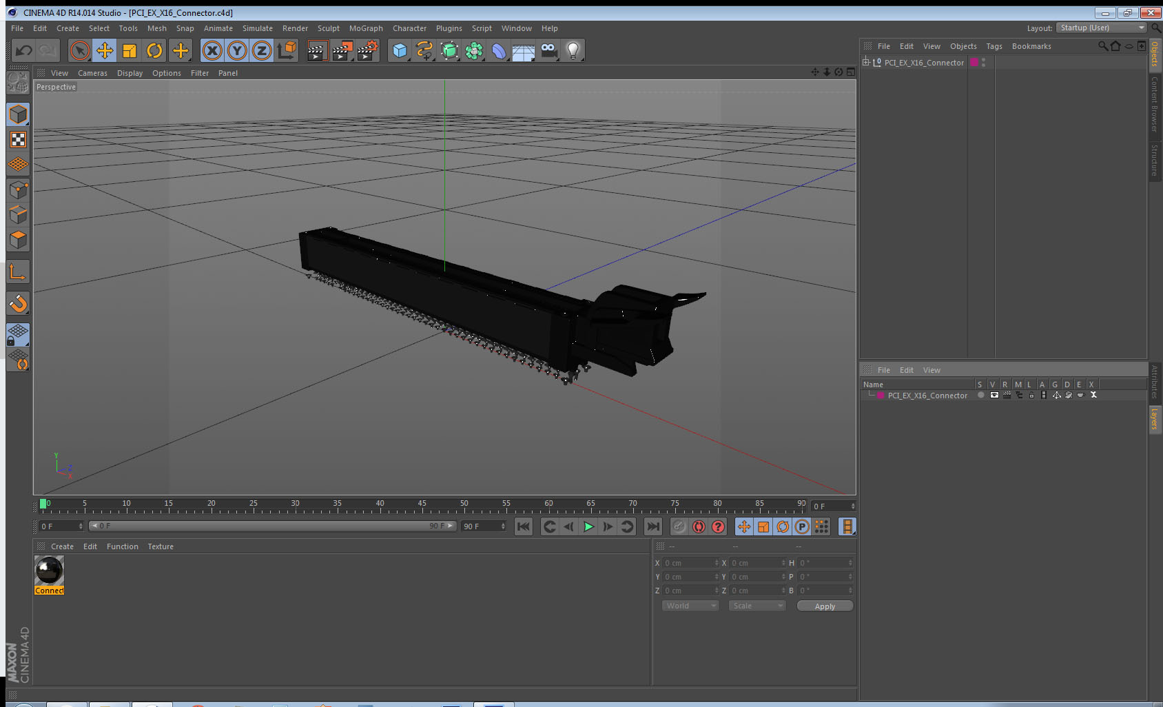
Task: Open the Scale mode dropdown
Action: coord(757,606)
